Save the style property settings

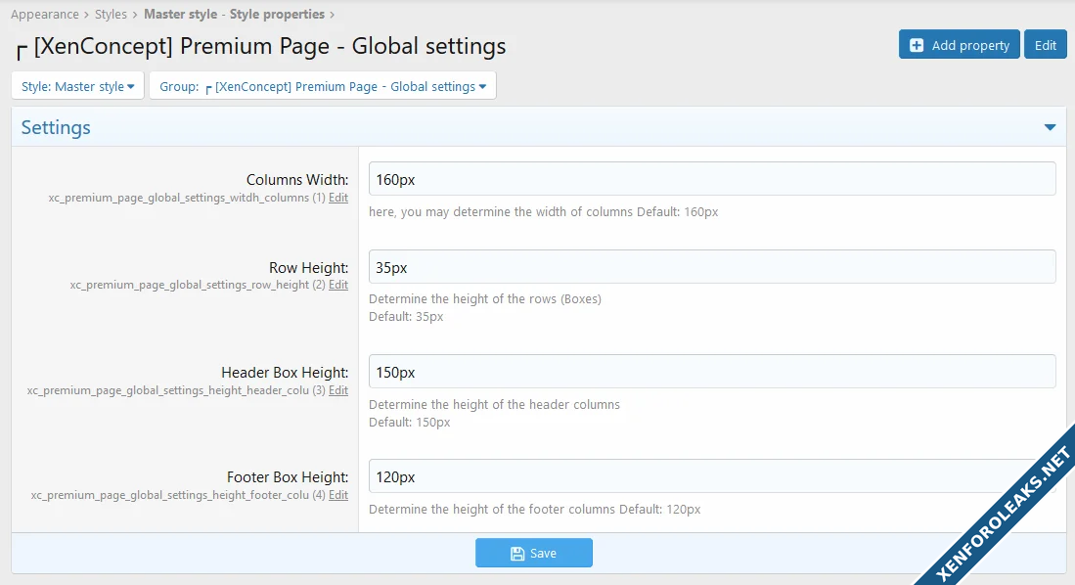(x=534, y=553)
